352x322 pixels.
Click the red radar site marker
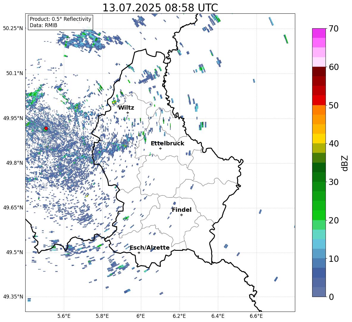tap(46, 128)
